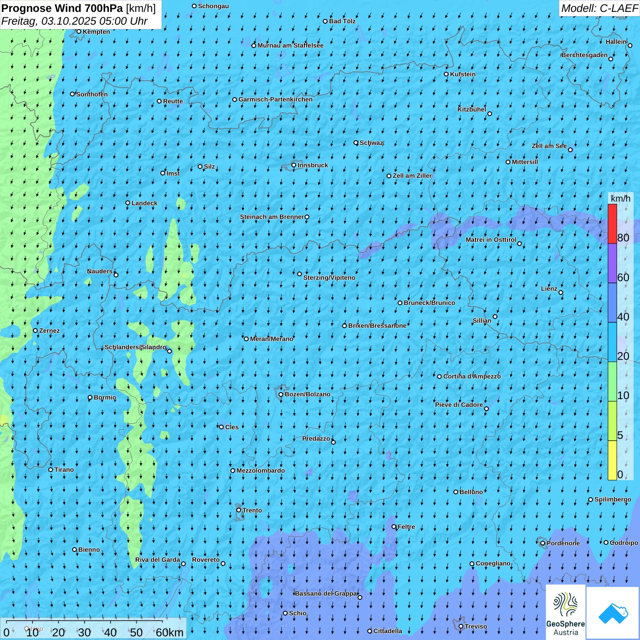Click the 'Schwaz' label
Screen dimensions: 640x640
pyautogui.click(x=372, y=143)
